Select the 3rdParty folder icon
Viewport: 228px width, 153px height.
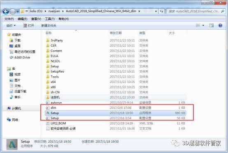pyautogui.click(x=48, y=40)
